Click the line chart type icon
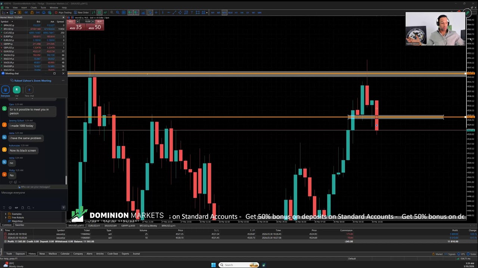Screen dimensions: 478x268 pos(105,12)
